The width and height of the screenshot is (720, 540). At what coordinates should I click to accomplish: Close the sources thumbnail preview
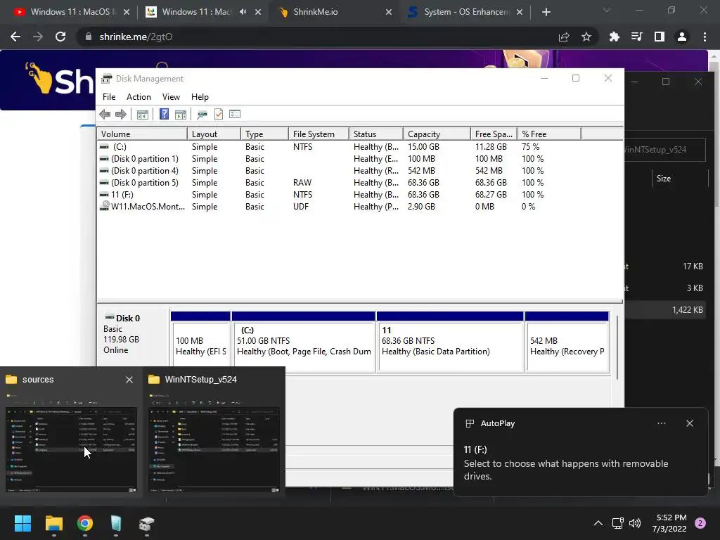tap(129, 380)
